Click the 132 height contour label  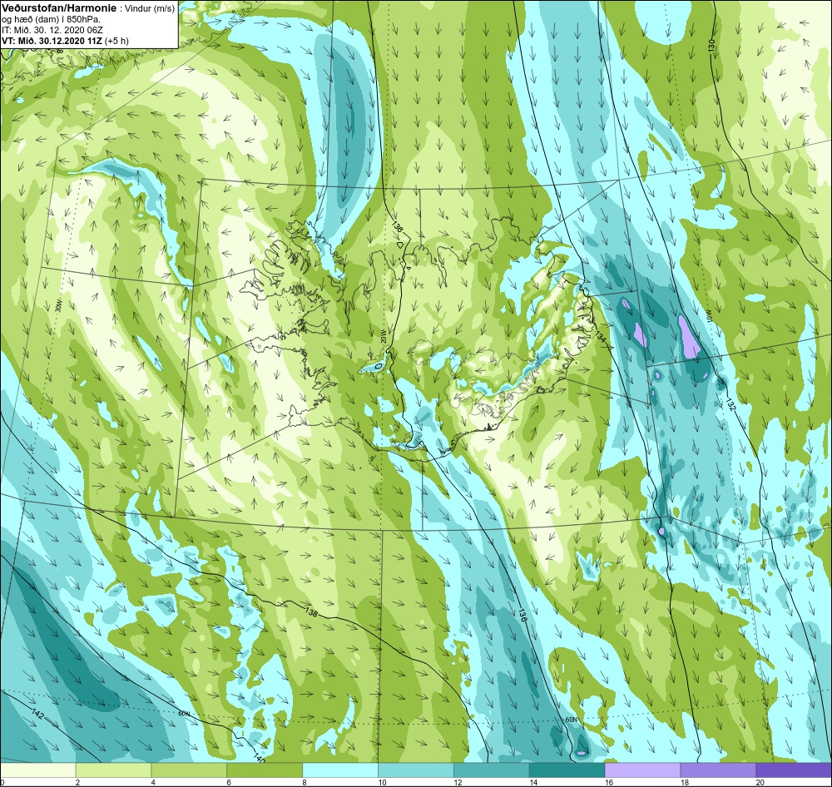click(x=730, y=403)
